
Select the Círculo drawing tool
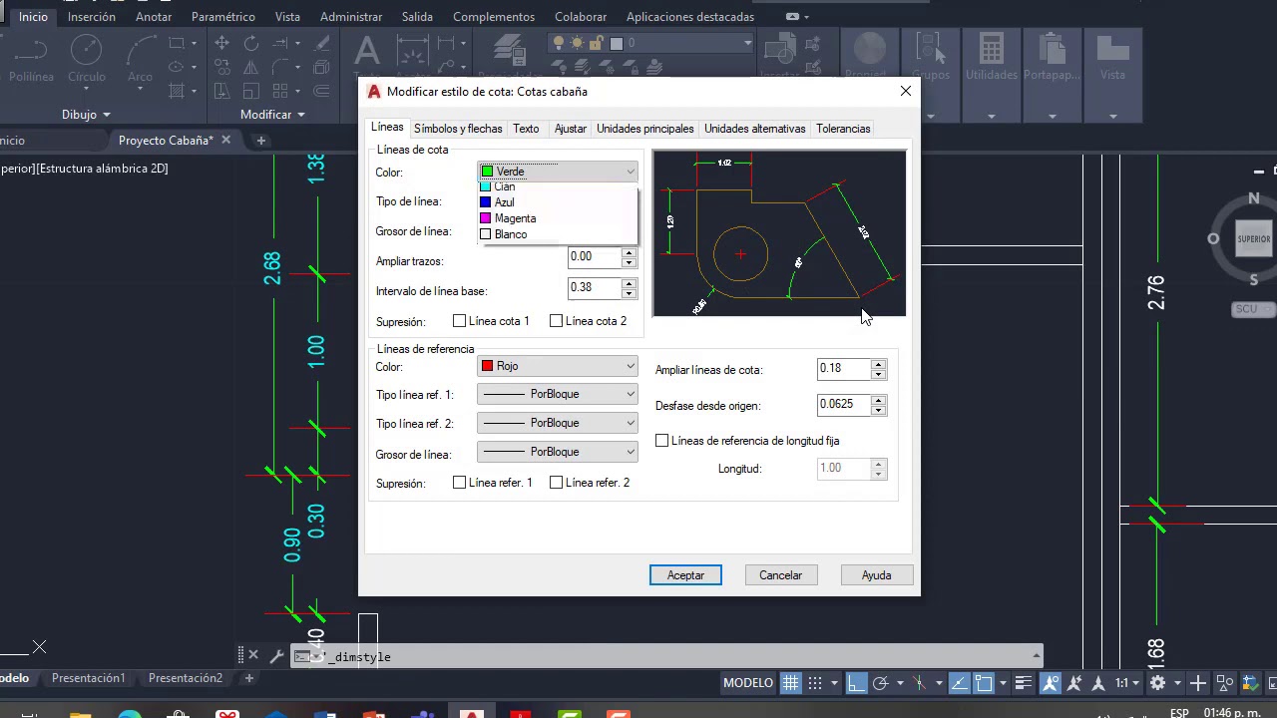point(87,60)
